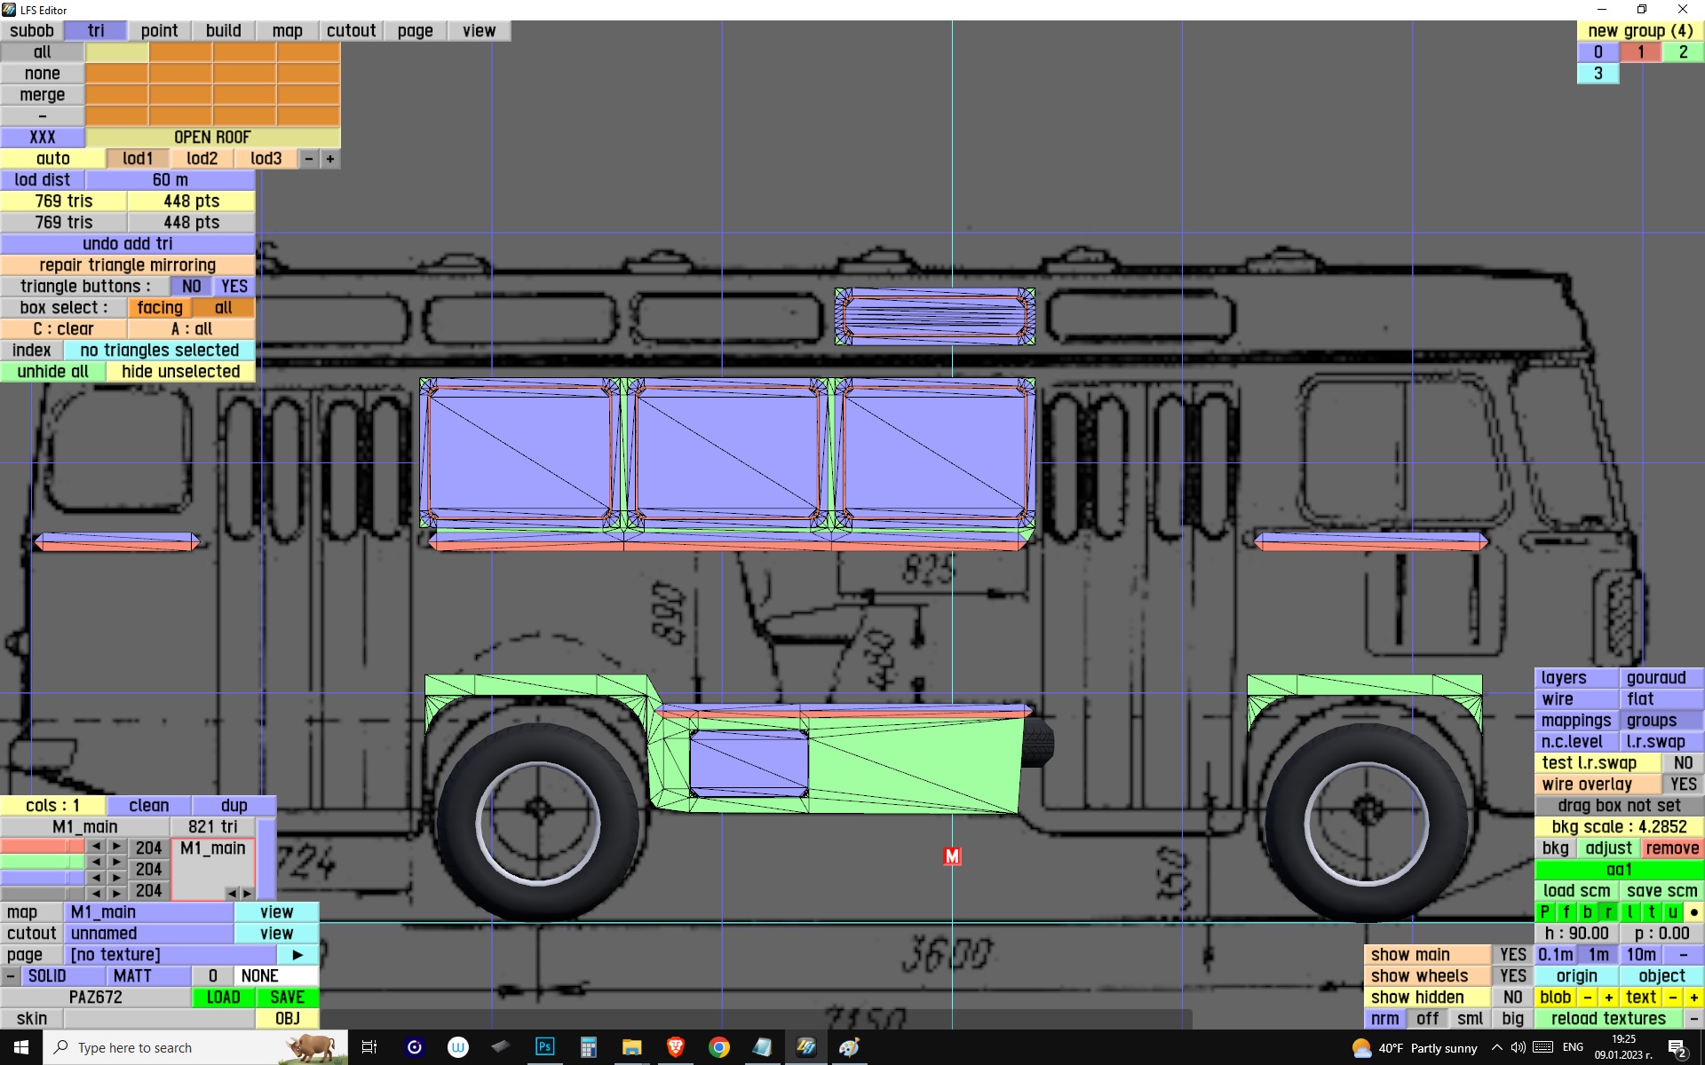1705x1065 pixels.
Task: Open Photoshop from the taskbar
Action: (544, 1047)
